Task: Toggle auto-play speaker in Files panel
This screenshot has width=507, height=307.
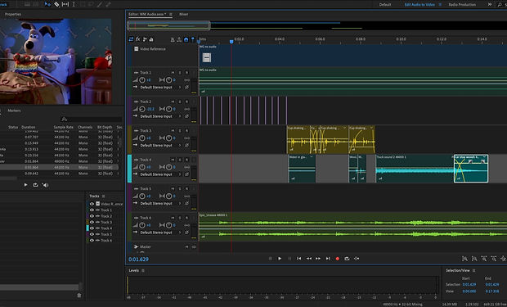Action: point(45,185)
